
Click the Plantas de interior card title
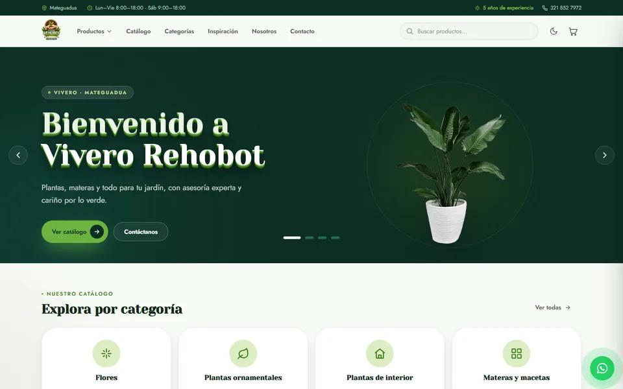[x=380, y=377]
